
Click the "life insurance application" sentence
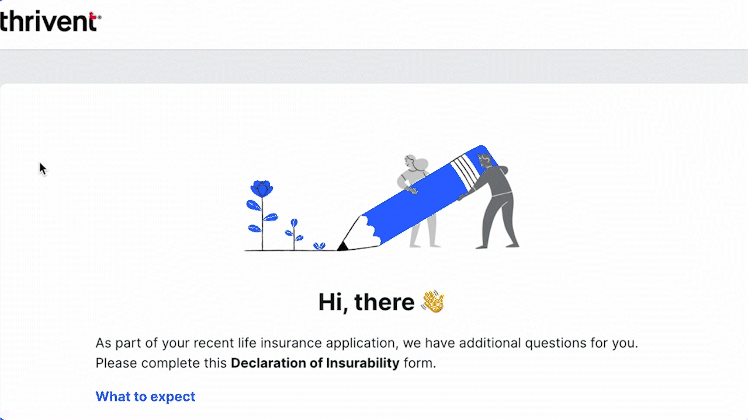tap(366, 342)
